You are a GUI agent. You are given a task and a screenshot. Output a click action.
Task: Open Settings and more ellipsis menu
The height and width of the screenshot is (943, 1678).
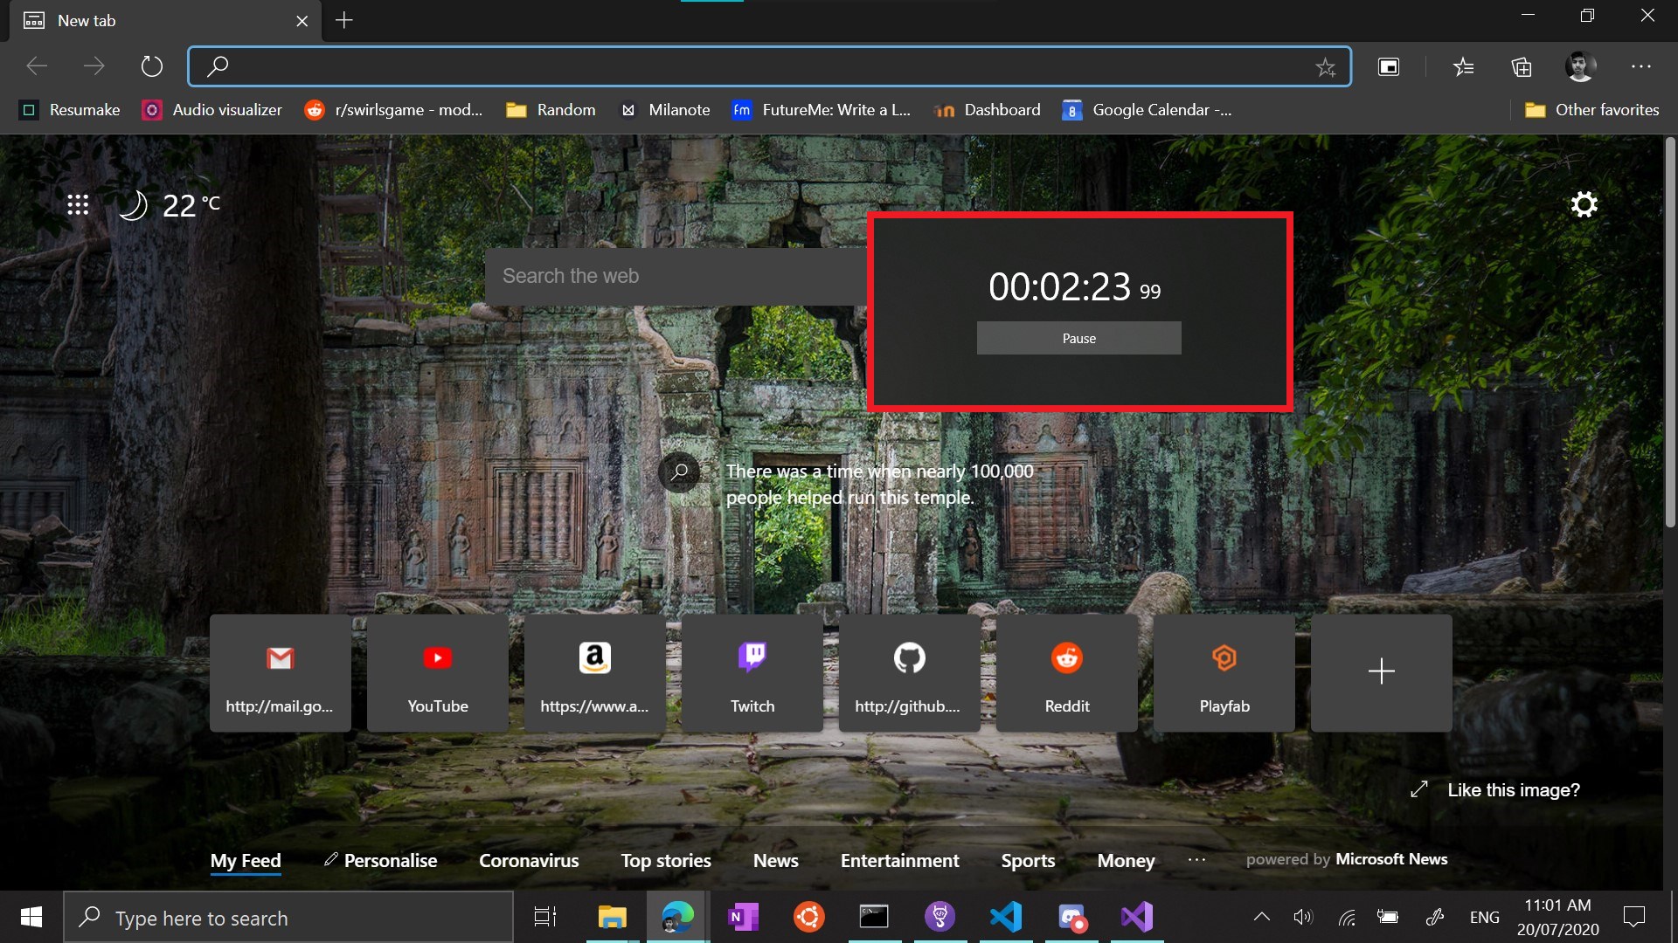click(1640, 66)
